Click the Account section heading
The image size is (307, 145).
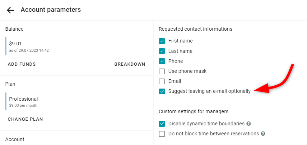tap(15, 139)
